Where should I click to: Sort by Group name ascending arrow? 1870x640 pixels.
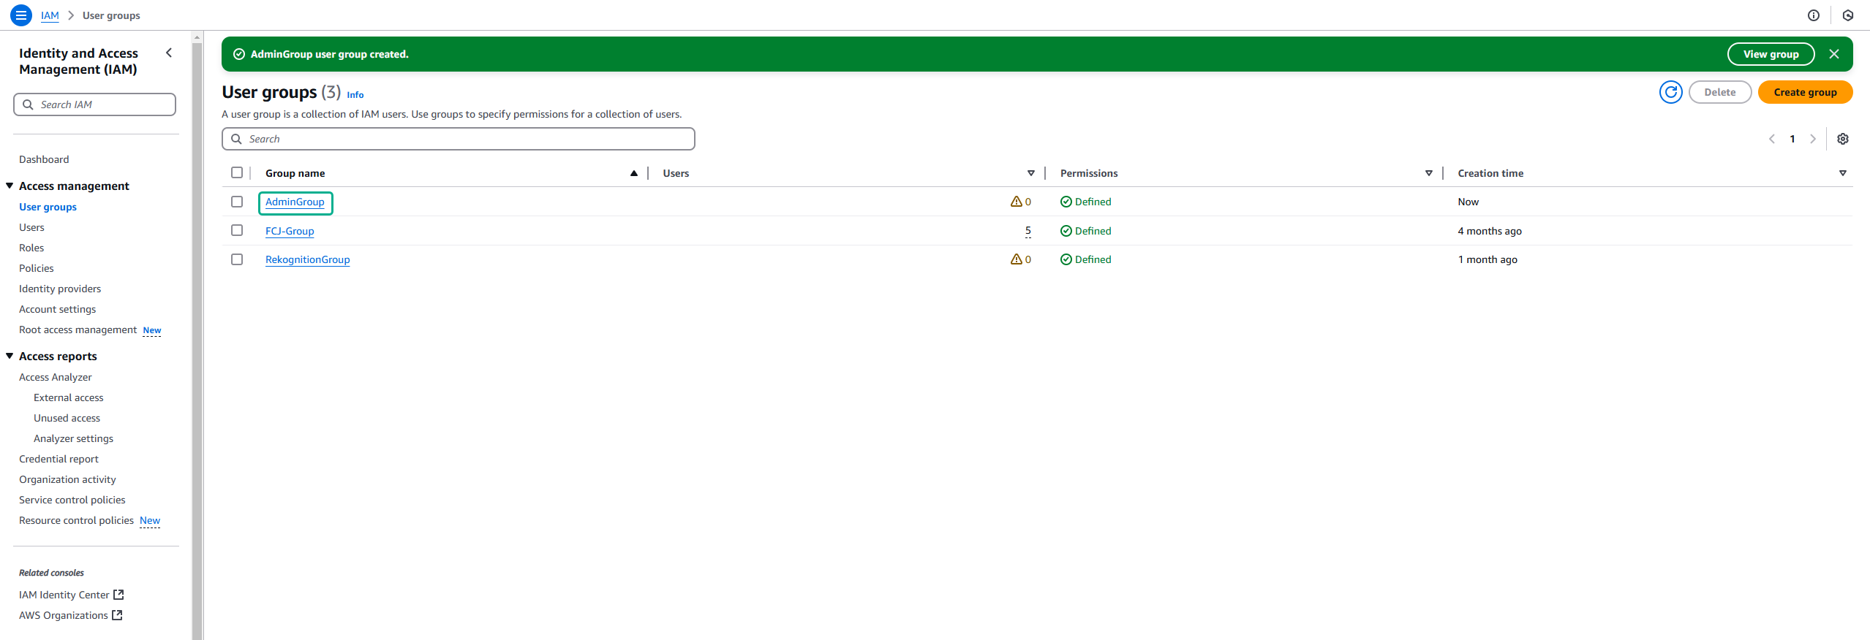pyautogui.click(x=634, y=173)
